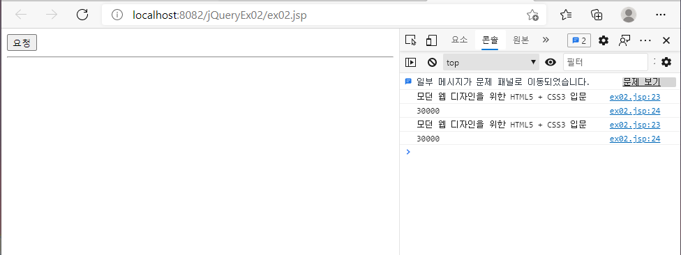This screenshot has width=681, height=255.
Task: Clear the console log
Action: click(x=432, y=63)
